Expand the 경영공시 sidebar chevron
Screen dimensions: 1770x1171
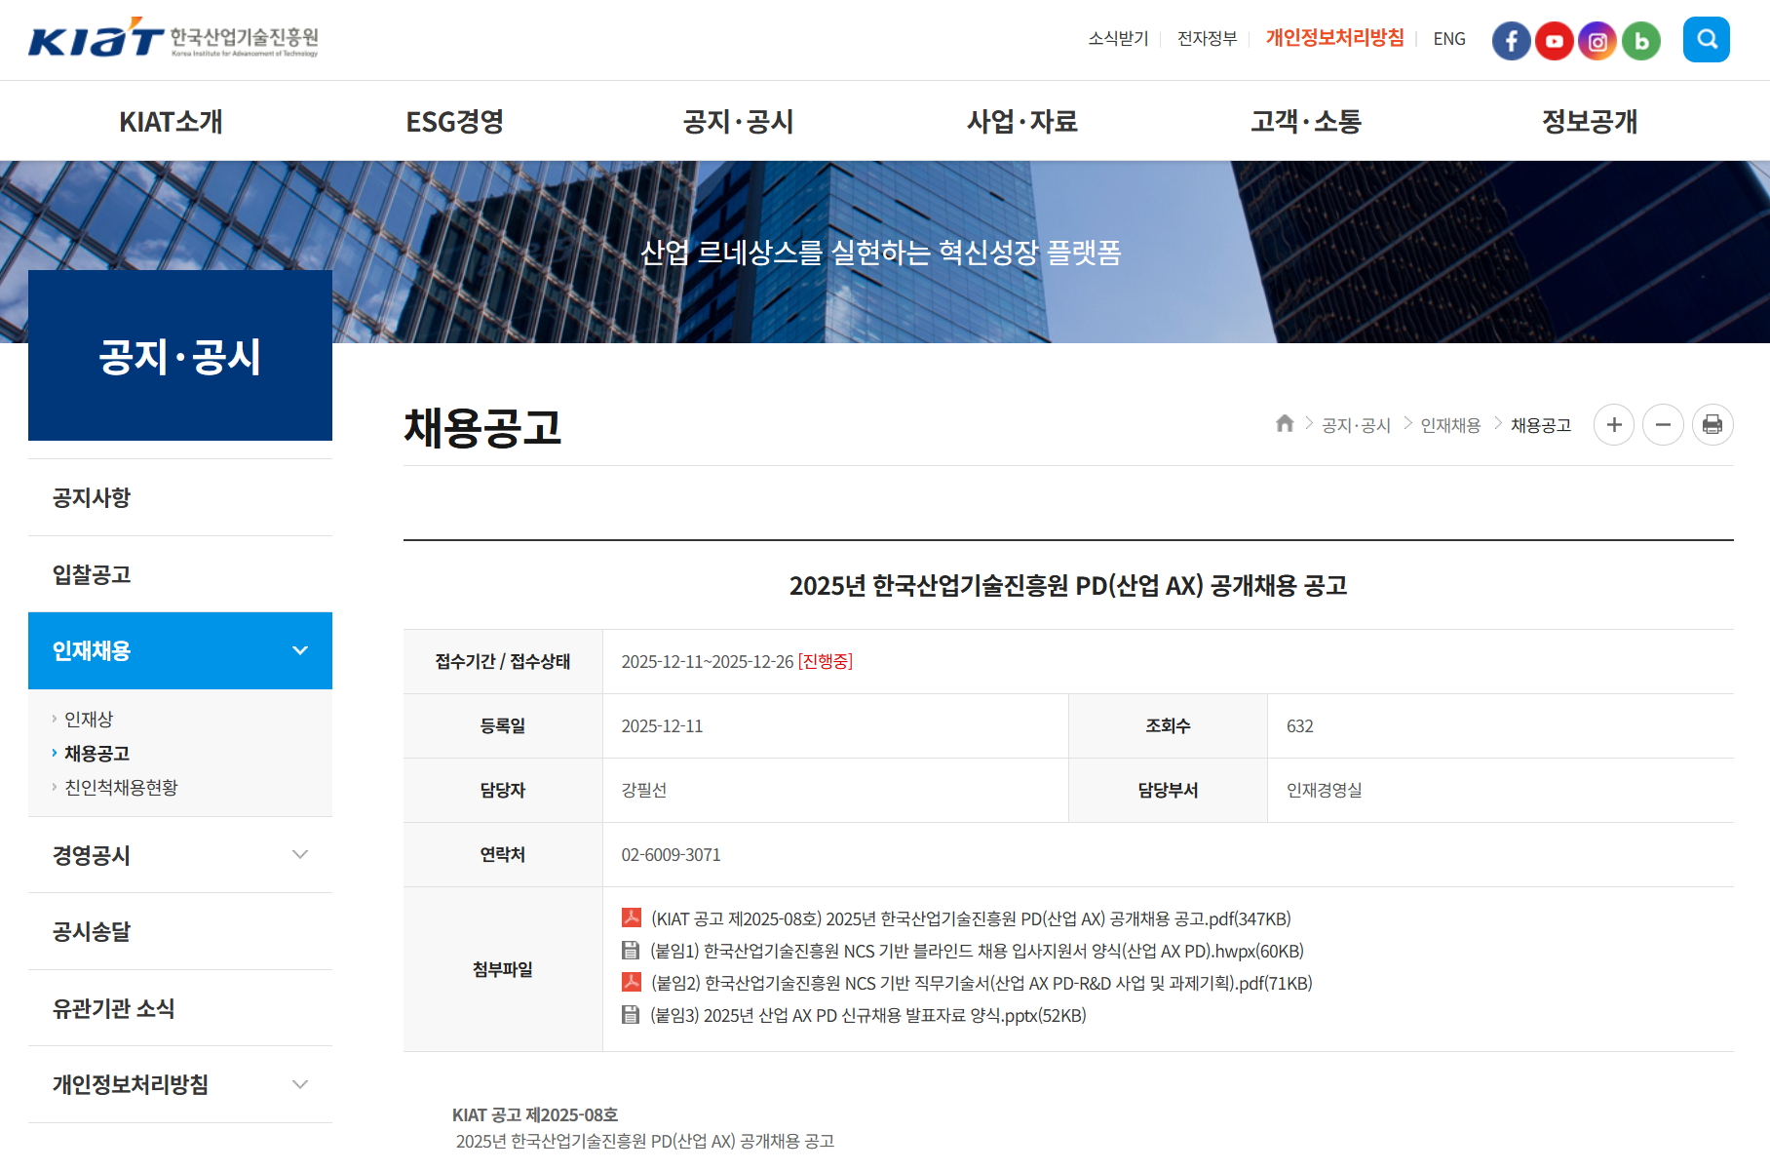(x=300, y=854)
